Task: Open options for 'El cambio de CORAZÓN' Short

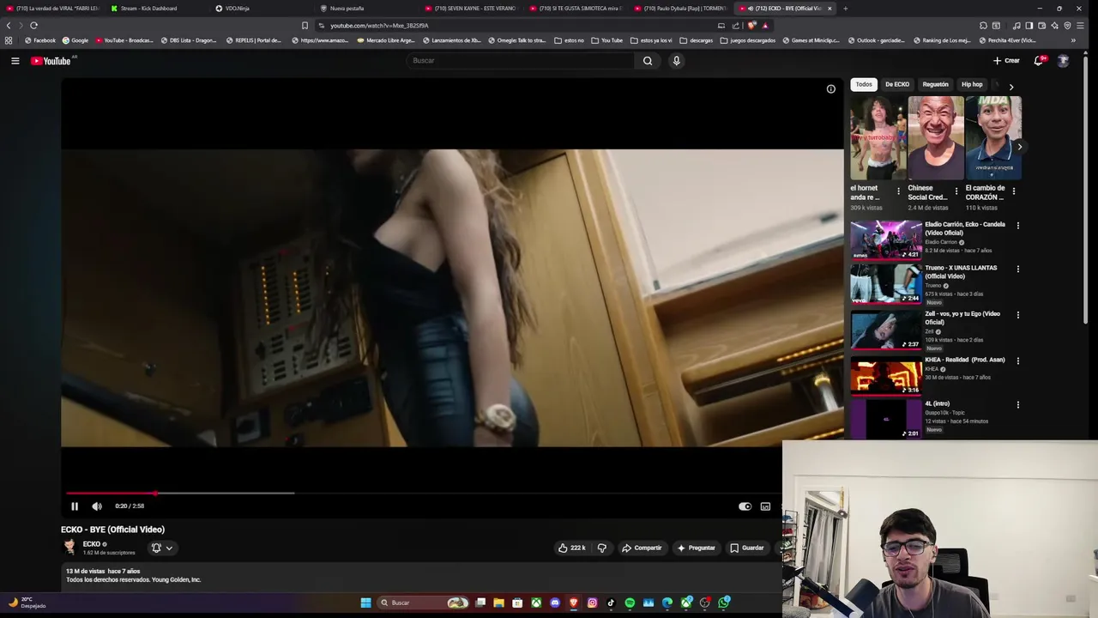Action: click(1014, 191)
